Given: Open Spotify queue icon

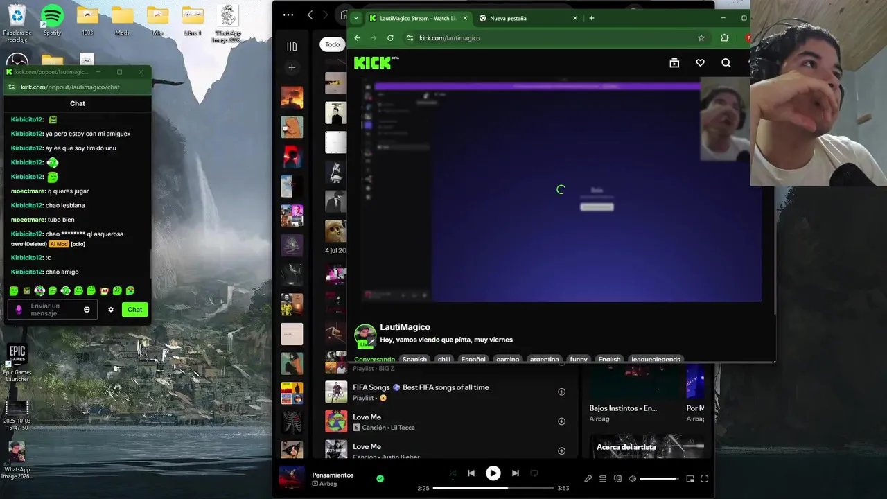Looking at the screenshot, I should (603, 478).
